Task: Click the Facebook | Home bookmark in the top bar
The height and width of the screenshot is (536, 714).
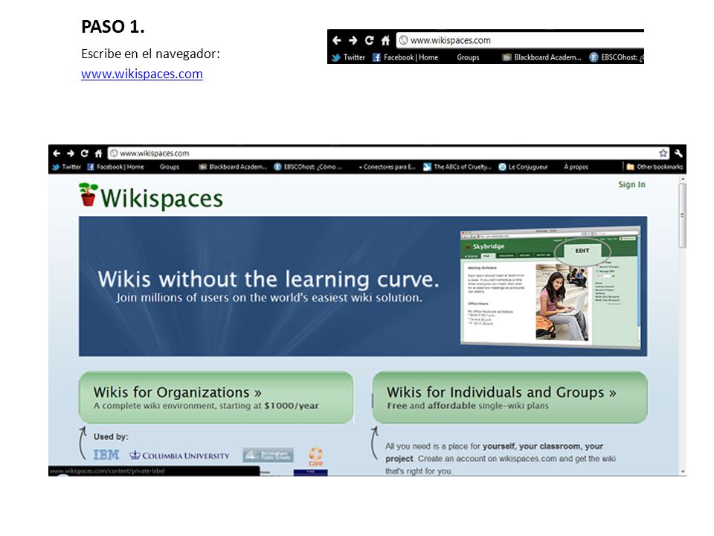Action: [x=405, y=57]
